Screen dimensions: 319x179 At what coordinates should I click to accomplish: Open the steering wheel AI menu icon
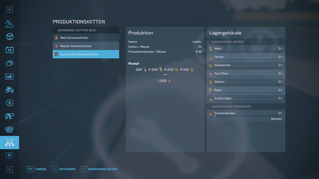click(x=10, y=37)
